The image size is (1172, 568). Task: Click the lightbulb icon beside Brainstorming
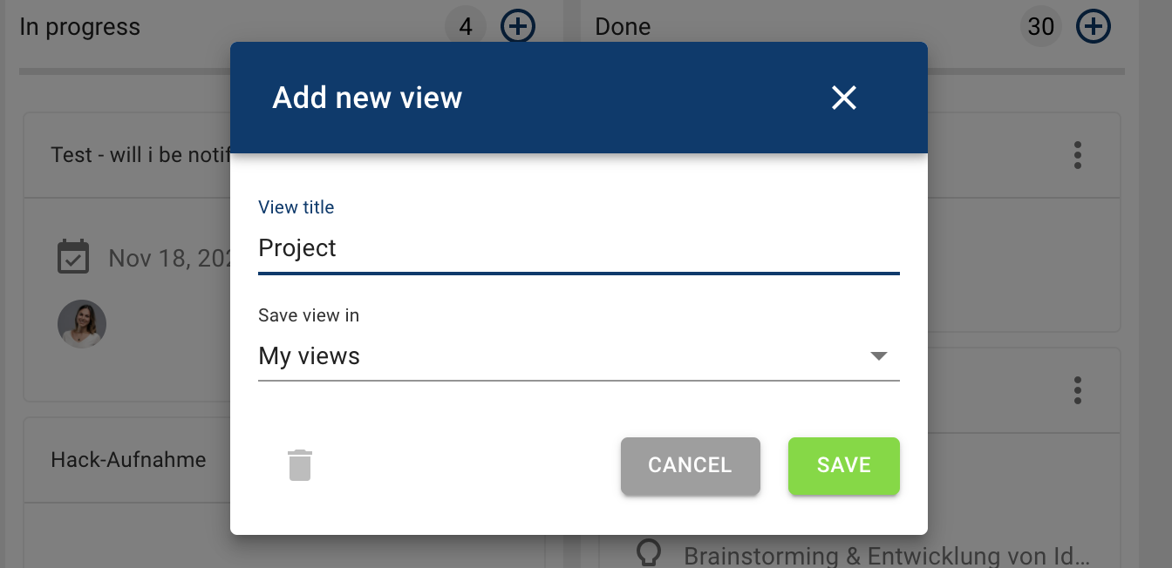click(648, 553)
